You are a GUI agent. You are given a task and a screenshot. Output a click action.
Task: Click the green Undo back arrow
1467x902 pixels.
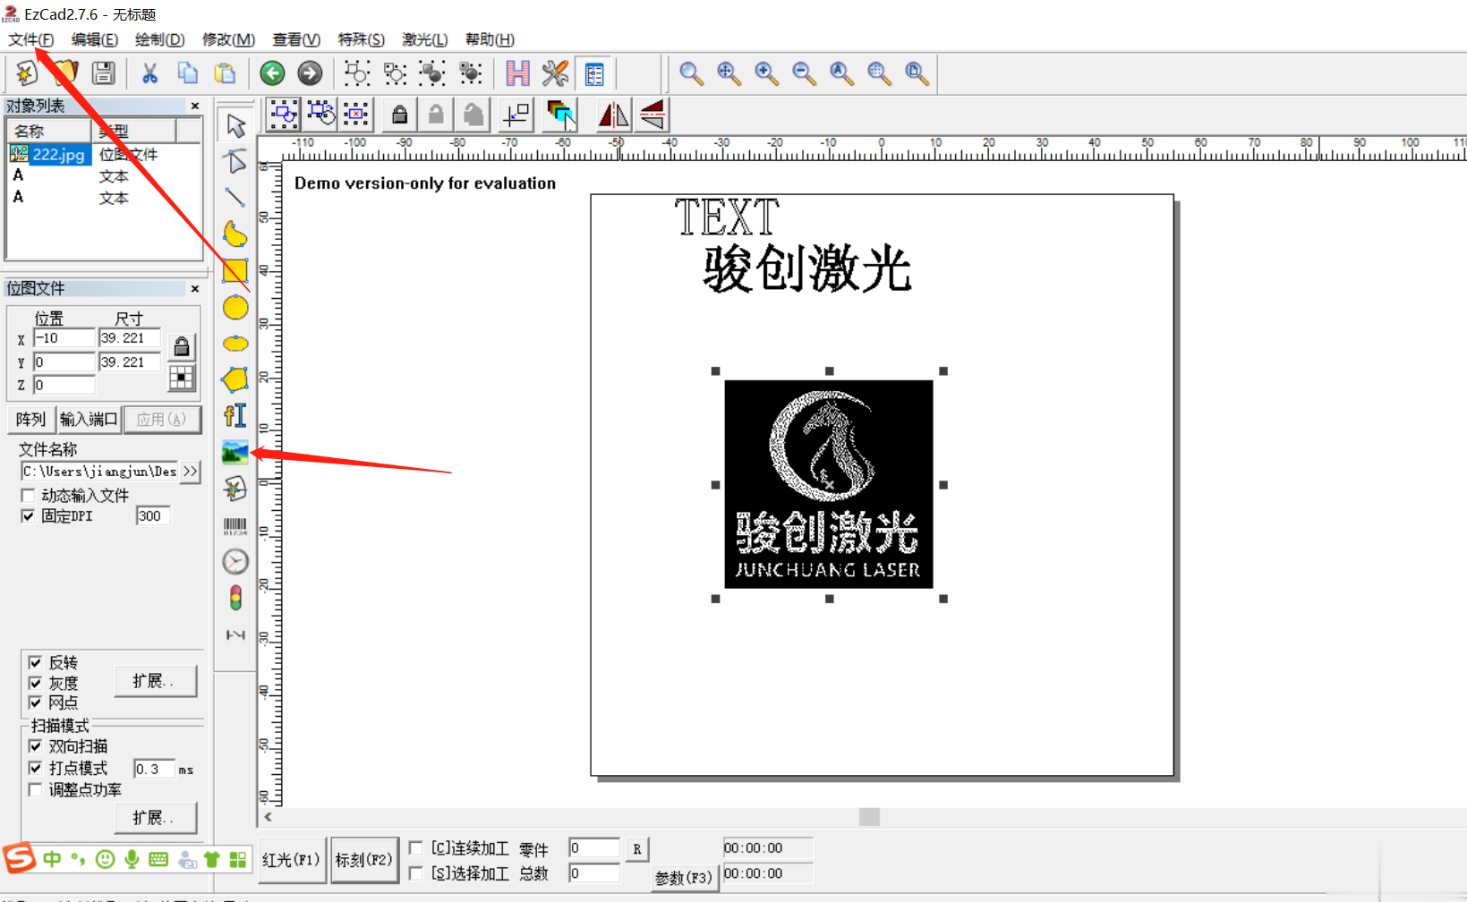(x=272, y=73)
